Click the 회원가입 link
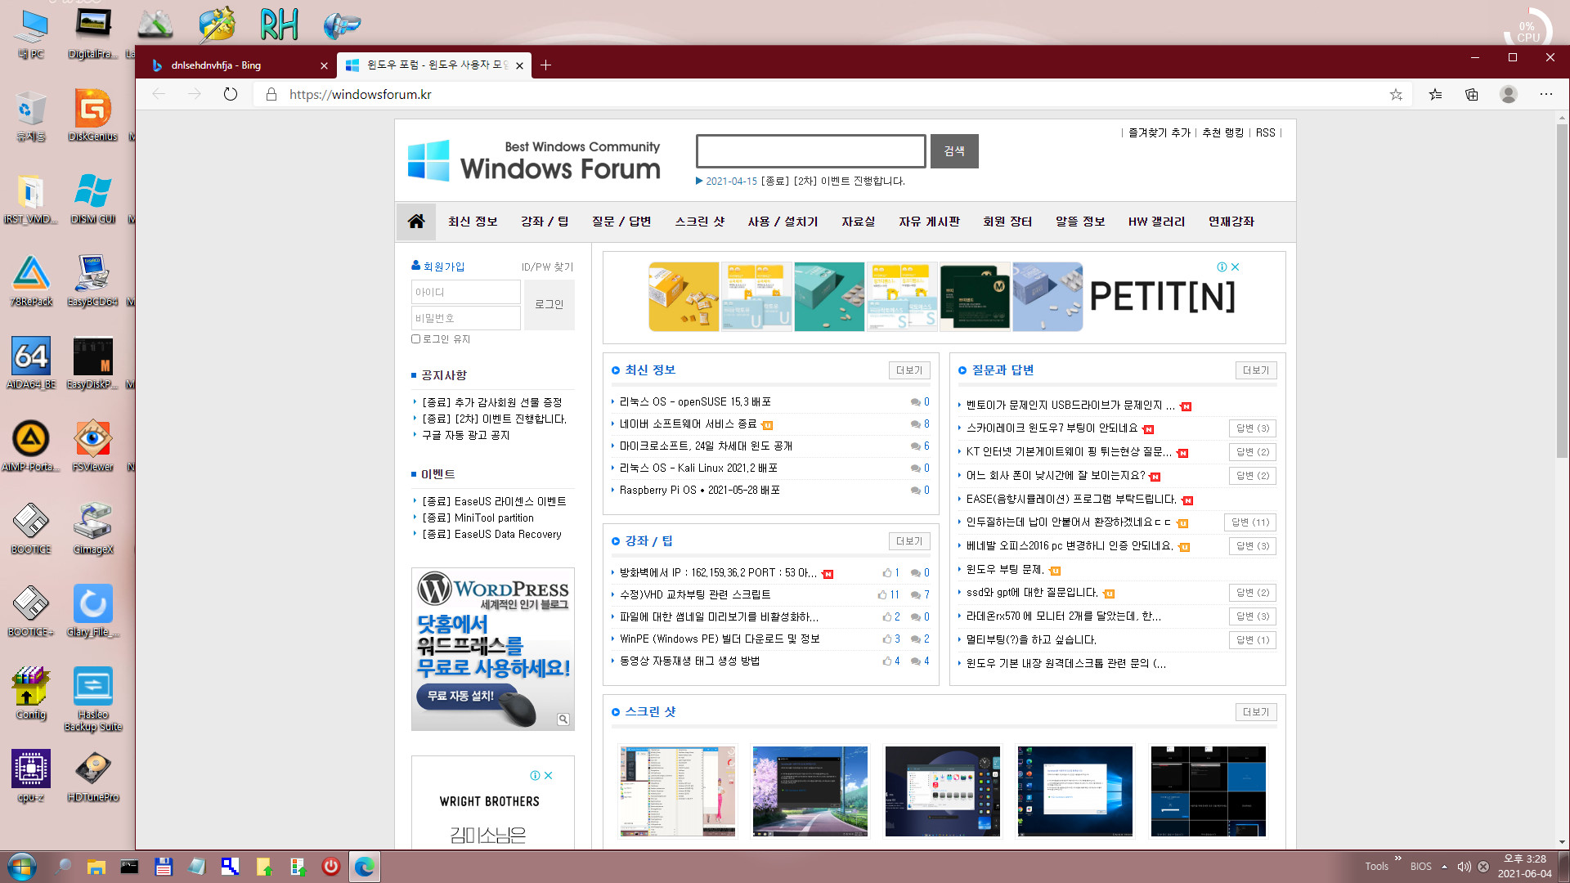1570x883 pixels. click(x=444, y=267)
